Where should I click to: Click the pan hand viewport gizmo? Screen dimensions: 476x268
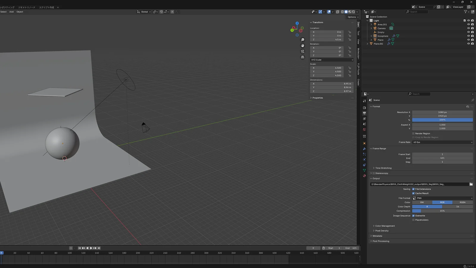[x=303, y=46]
